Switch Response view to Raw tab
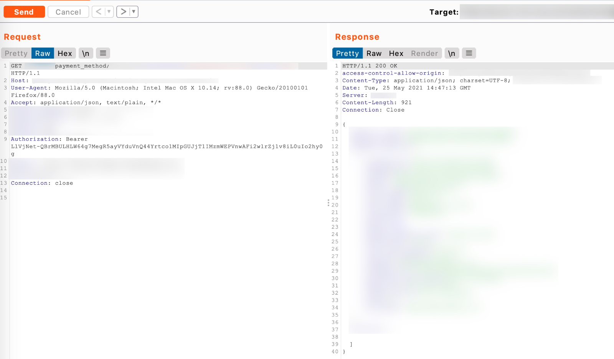This screenshot has width=614, height=359. [374, 53]
